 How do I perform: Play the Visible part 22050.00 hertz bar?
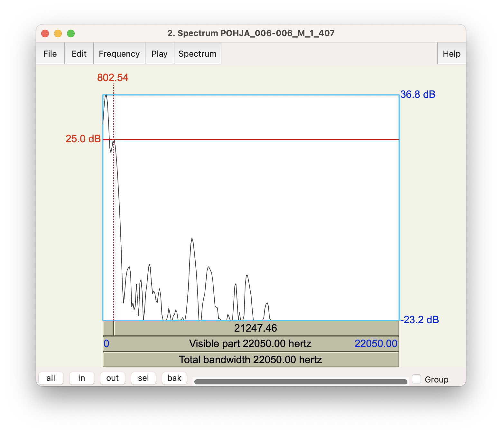click(x=251, y=344)
